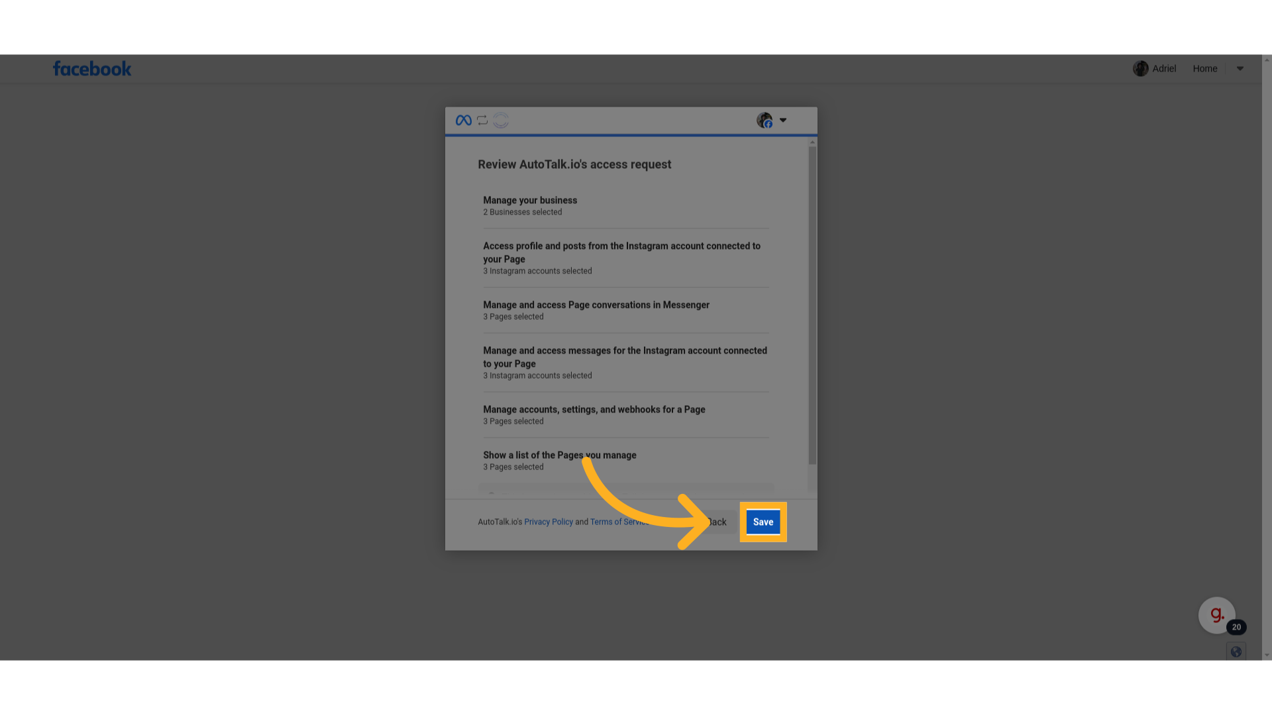Click the page scrollbar down arrow
This screenshot has width=1272, height=715.
[1267, 655]
